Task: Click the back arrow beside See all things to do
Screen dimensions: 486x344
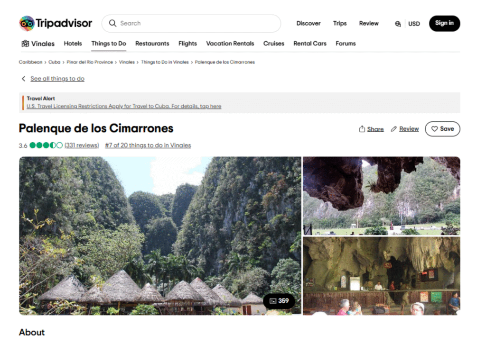Action: [x=24, y=79]
